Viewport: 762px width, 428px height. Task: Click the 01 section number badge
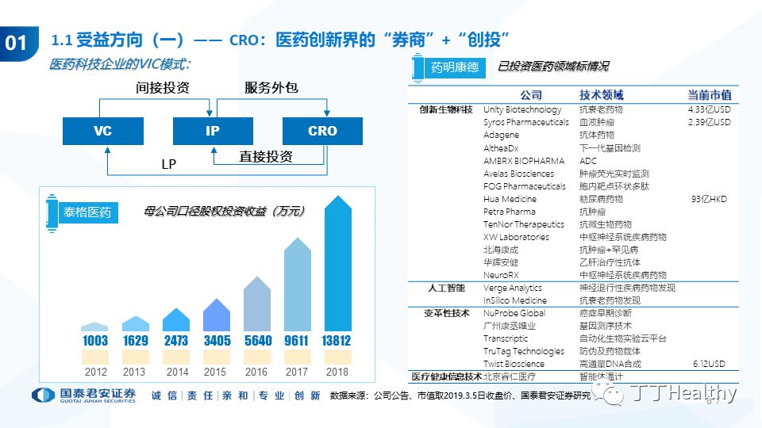tap(18, 43)
